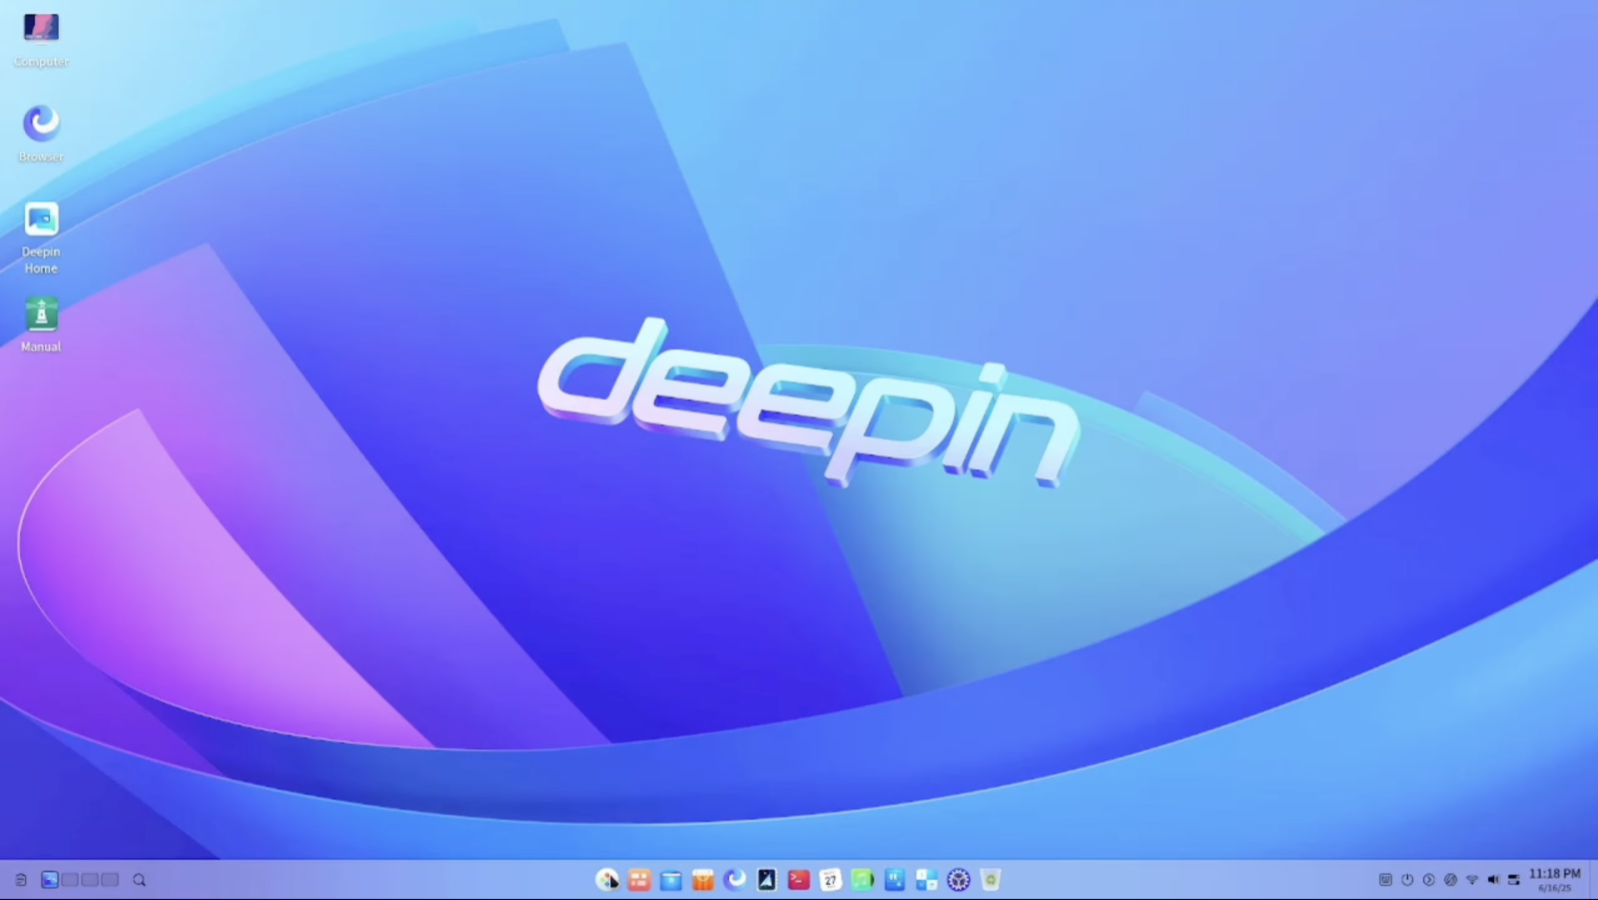Image resolution: width=1598 pixels, height=900 pixels.
Task: Open the orange App Store dock icon
Action: click(703, 880)
